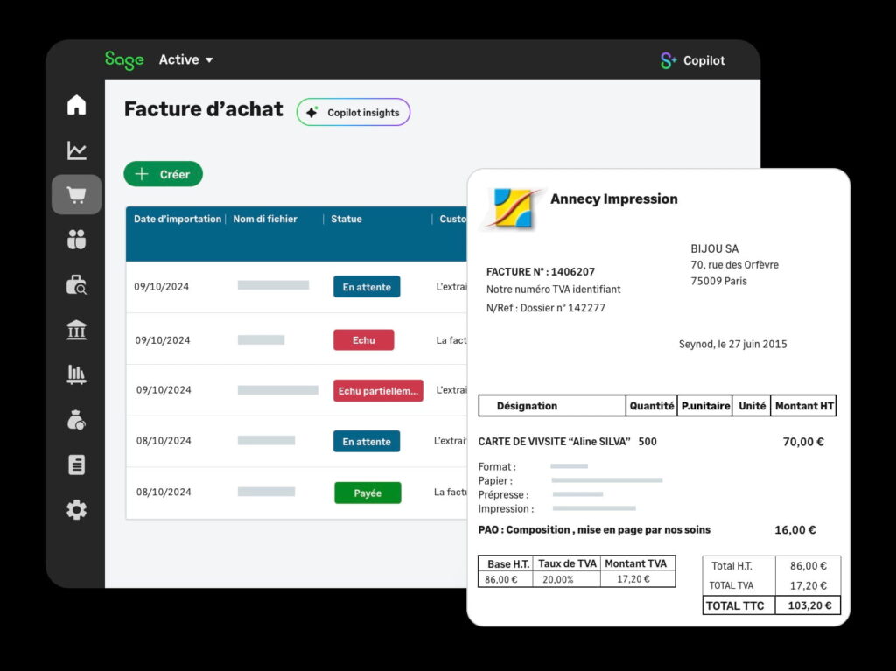Click the Unité column header on invoice
The width and height of the screenshot is (896, 671).
(x=752, y=406)
